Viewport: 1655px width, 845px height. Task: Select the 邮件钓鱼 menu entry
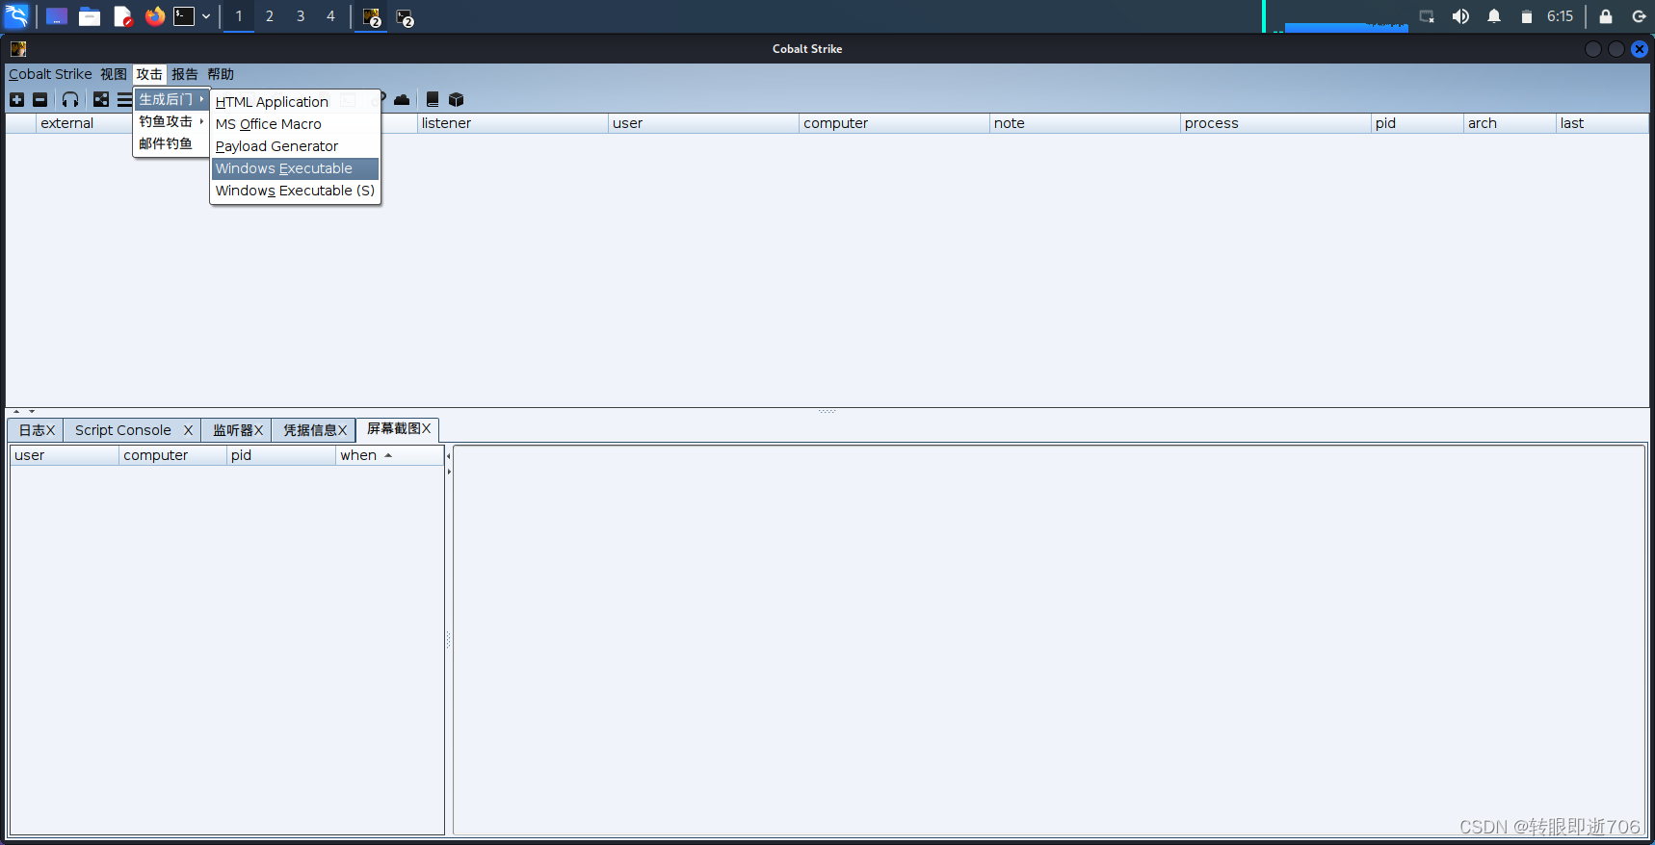(x=171, y=143)
